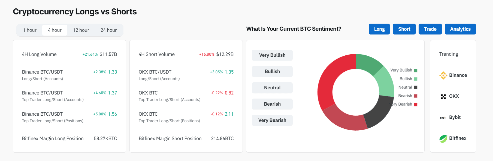Screen dimensions: 493x161
Task: Select the 1 hour timeframe tab
Action: [x=30, y=30]
